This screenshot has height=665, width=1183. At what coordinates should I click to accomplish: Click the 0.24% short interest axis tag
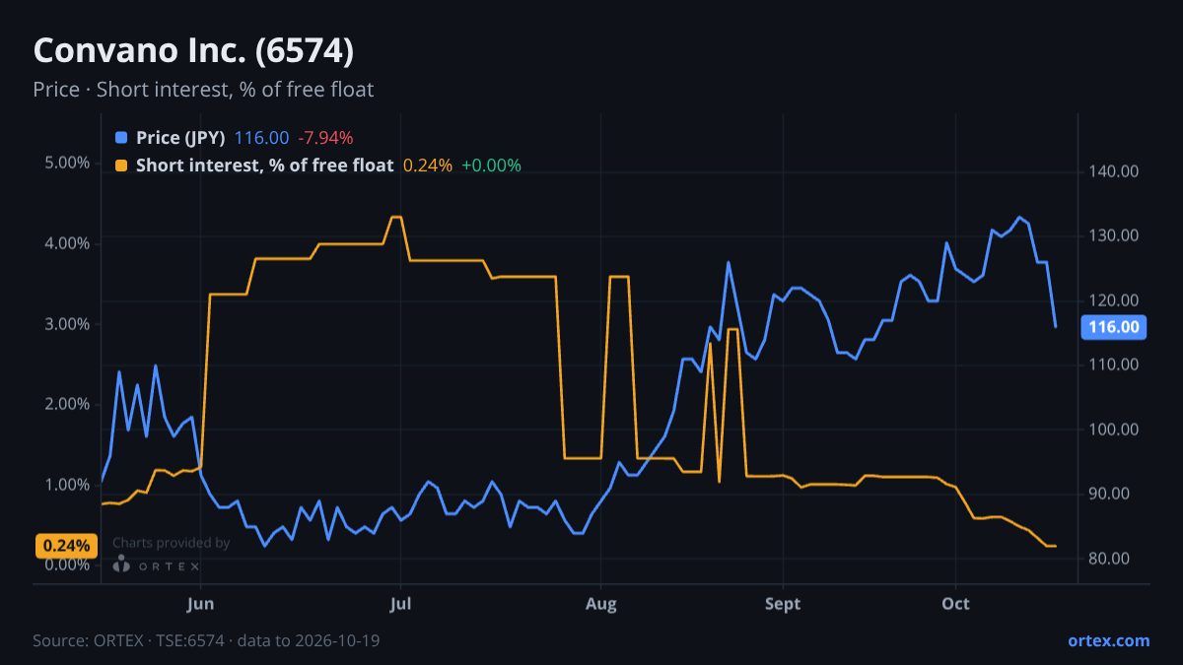[x=66, y=545]
